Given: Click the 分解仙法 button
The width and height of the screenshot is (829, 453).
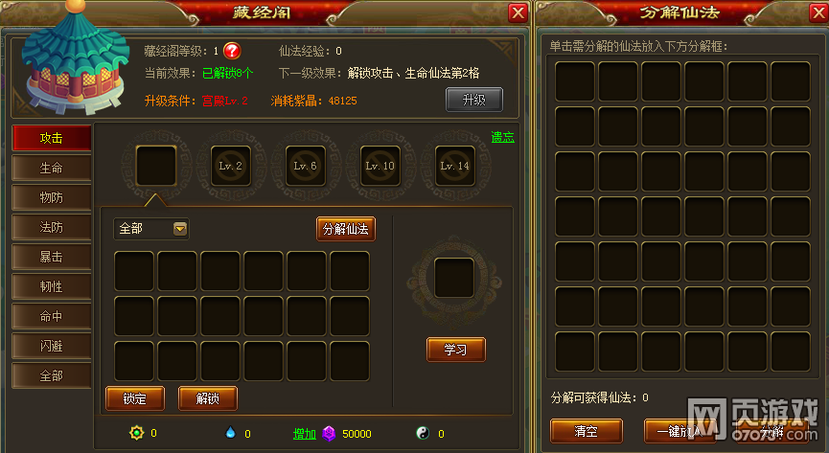Looking at the screenshot, I should click(346, 229).
